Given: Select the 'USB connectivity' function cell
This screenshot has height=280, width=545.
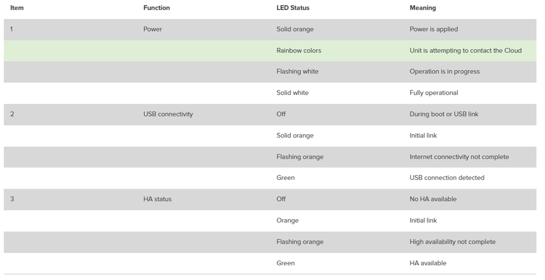Looking at the screenshot, I should click(x=168, y=114).
